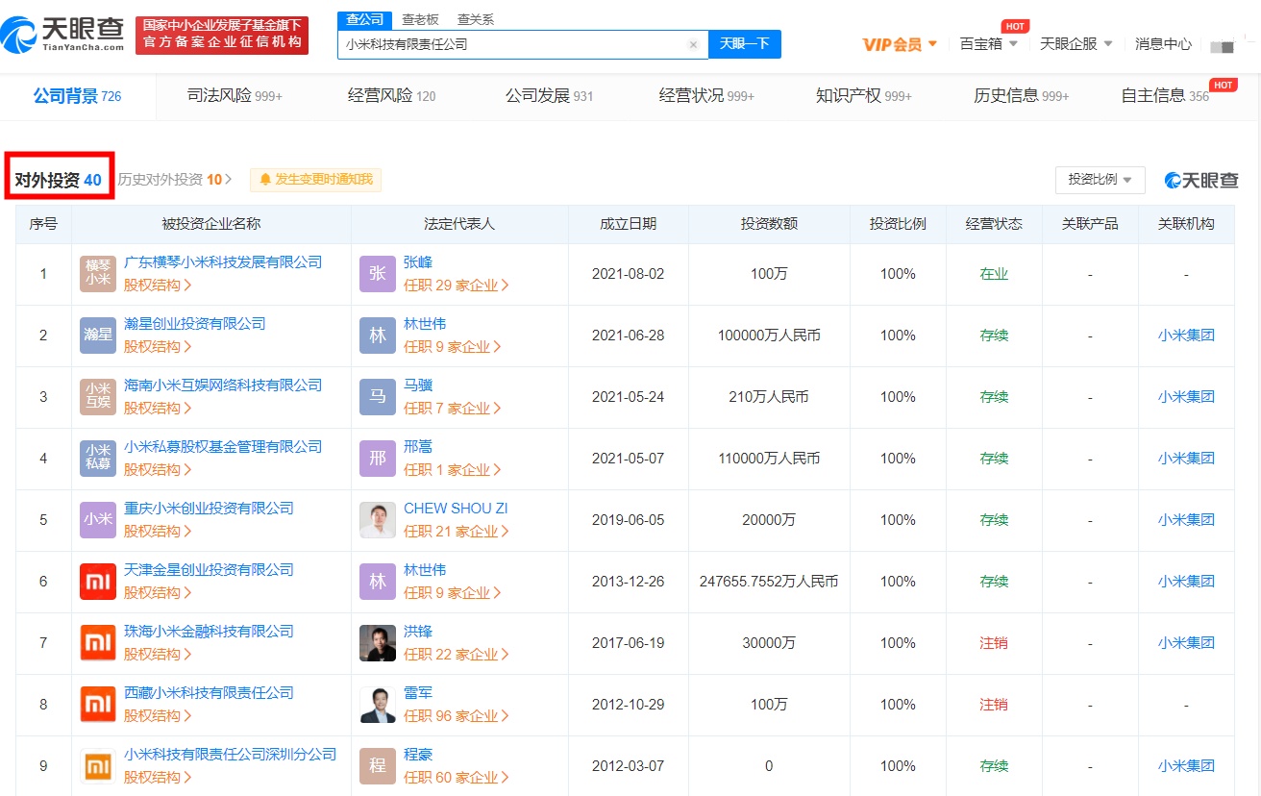Click the 重庆小米创业投资 logo tile
Viewport: 1261px width, 796px height.
point(98,520)
